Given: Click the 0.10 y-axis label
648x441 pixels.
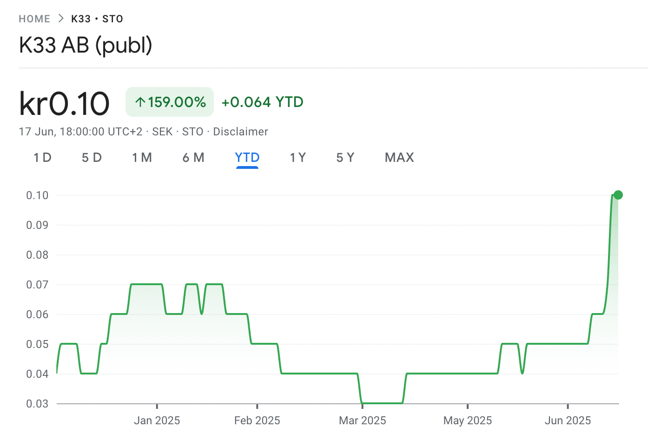Looking at the screenshot, I should click(37, 195).
